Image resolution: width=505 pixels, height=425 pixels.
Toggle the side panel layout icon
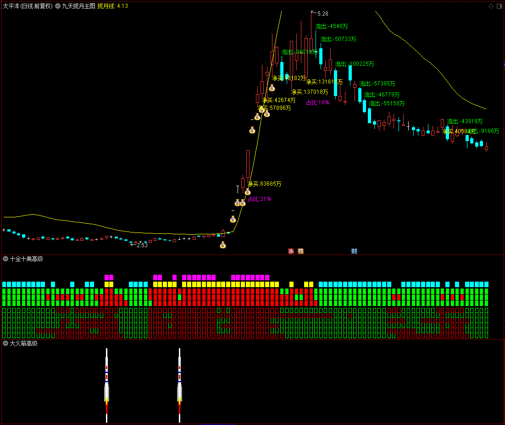coord(499,6)
